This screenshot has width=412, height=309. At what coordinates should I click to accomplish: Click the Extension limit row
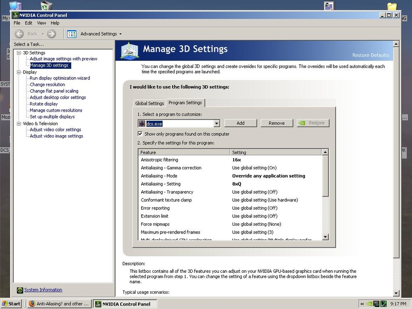(230, 216)
